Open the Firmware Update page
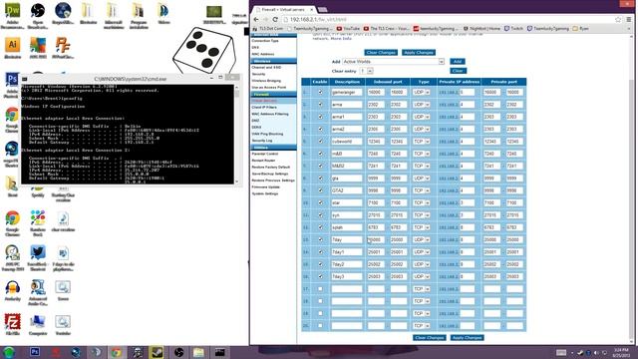The width and height of the screenshot is (638, 359). click(266, 186)
